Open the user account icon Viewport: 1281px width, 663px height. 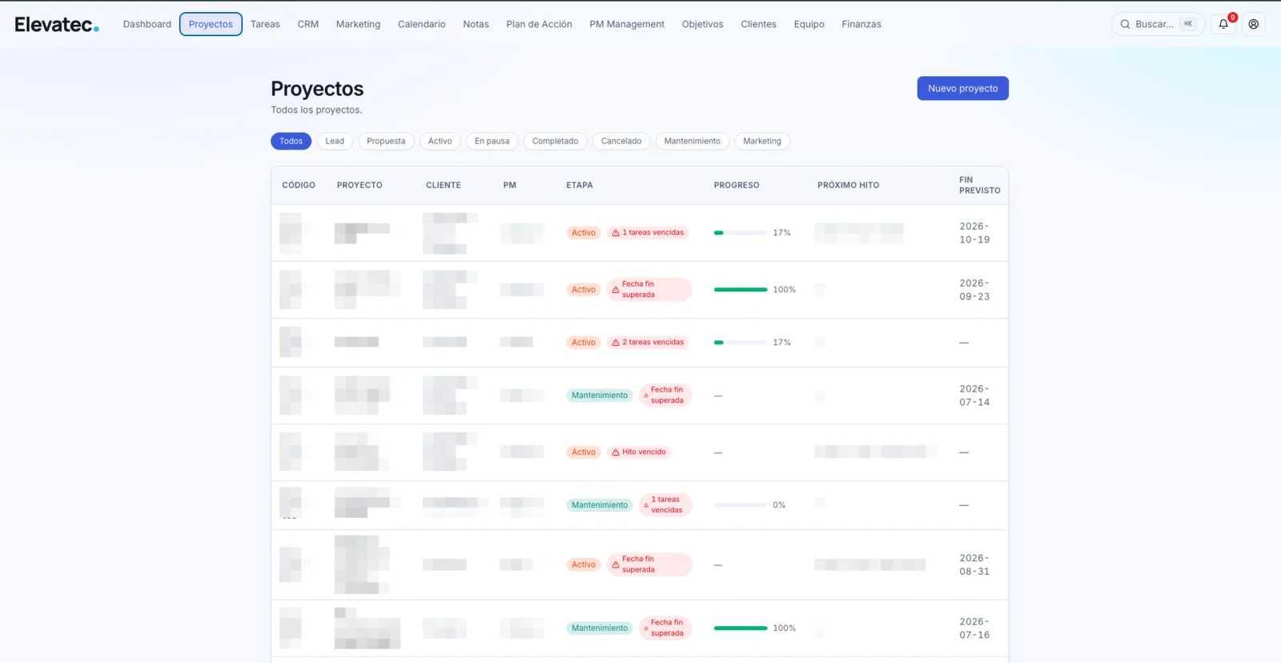click(1254, 24)
